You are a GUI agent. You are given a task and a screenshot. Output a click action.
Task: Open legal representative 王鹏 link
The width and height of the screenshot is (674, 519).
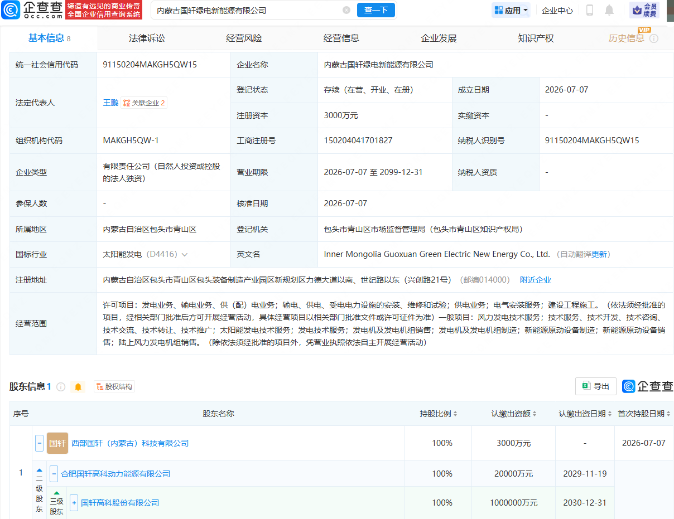pyautogui.click(x=110, y=103)
